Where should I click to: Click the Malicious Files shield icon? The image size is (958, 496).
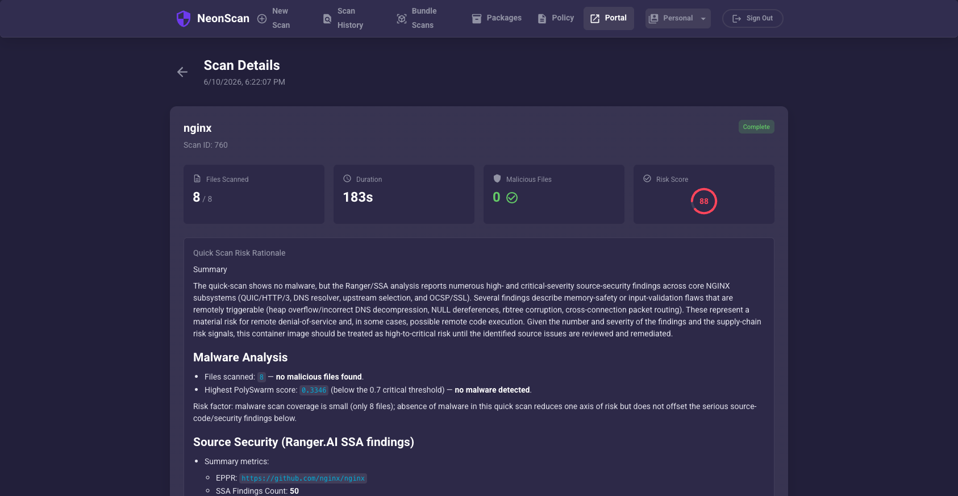(497, 178)
